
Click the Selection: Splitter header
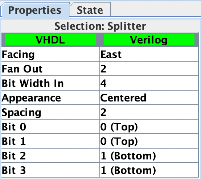[x=100, y=26]
